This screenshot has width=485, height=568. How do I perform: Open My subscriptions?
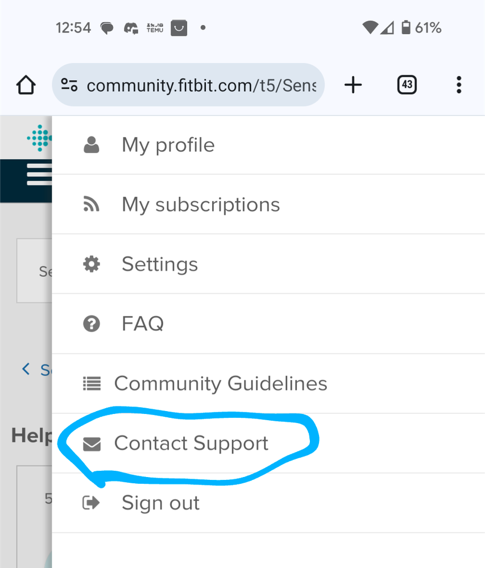[x=268, y=204]
